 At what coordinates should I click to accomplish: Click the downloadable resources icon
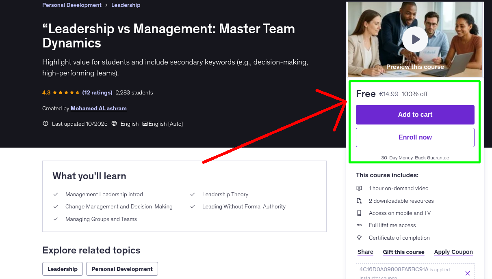[360, 200]
